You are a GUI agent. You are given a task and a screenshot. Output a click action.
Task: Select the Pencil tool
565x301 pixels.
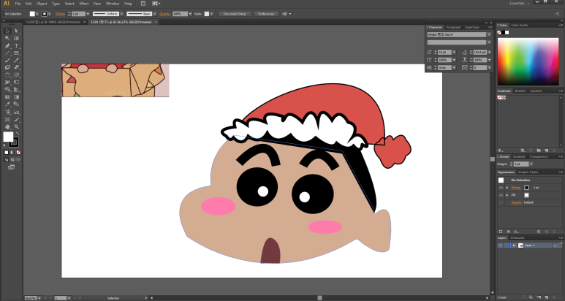(x=16, y=60)
